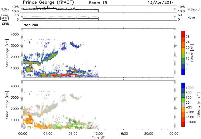Viewport: 201px width, 139px height.
Task: Click the "Time UT" axis label
Action: point(98,137)
